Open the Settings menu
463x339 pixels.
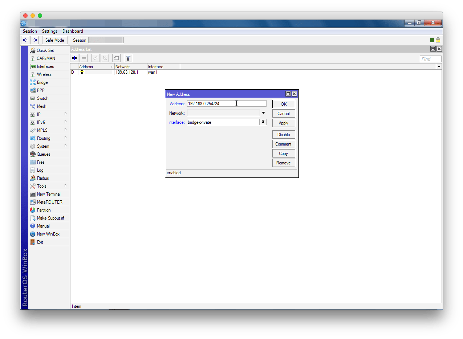tap(50, 31)
